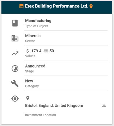The height and width of the screenshot is (126, 114).
Task: Click the Category wrench icon
Action: (x=15, y=84)
